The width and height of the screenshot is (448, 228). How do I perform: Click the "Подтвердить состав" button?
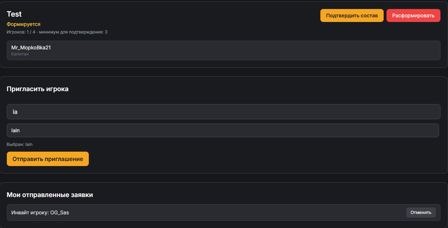coord(352,15)
